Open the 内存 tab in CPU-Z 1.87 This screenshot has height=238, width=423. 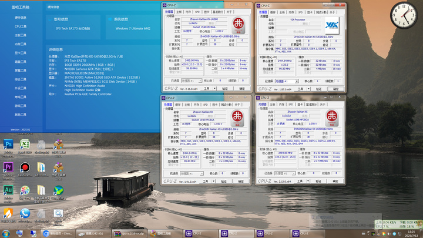291,12
